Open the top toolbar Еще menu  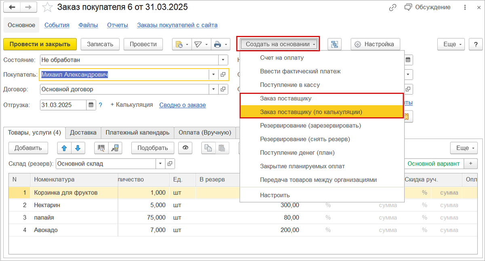[451, 44]
